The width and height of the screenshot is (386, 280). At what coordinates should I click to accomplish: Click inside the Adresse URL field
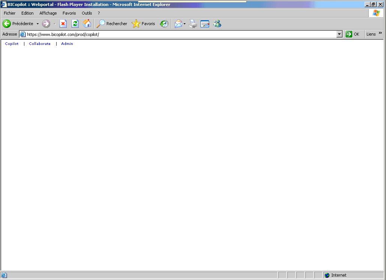pyautogui.click(x=150, y=34)
